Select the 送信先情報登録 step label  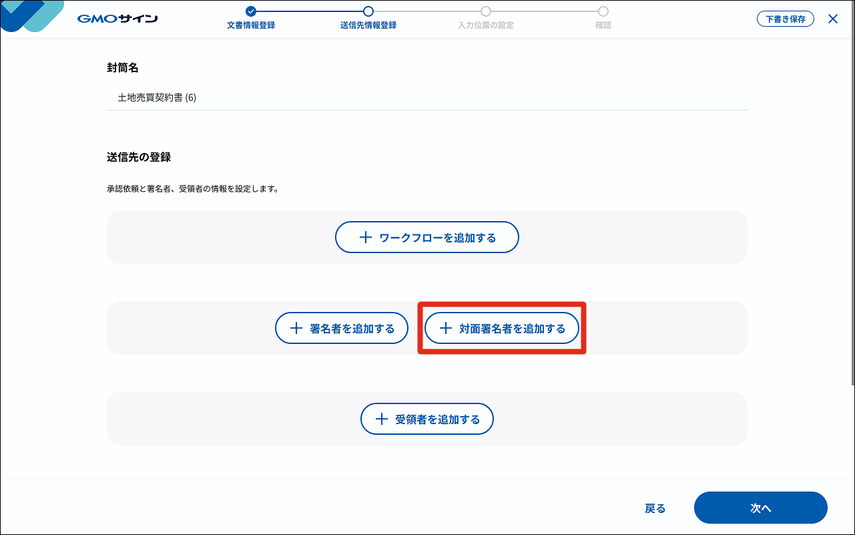tap(368, 25)
